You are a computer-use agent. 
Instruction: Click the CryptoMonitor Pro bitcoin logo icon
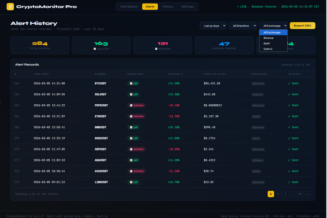pyautogui.click(x=9, y=7)
